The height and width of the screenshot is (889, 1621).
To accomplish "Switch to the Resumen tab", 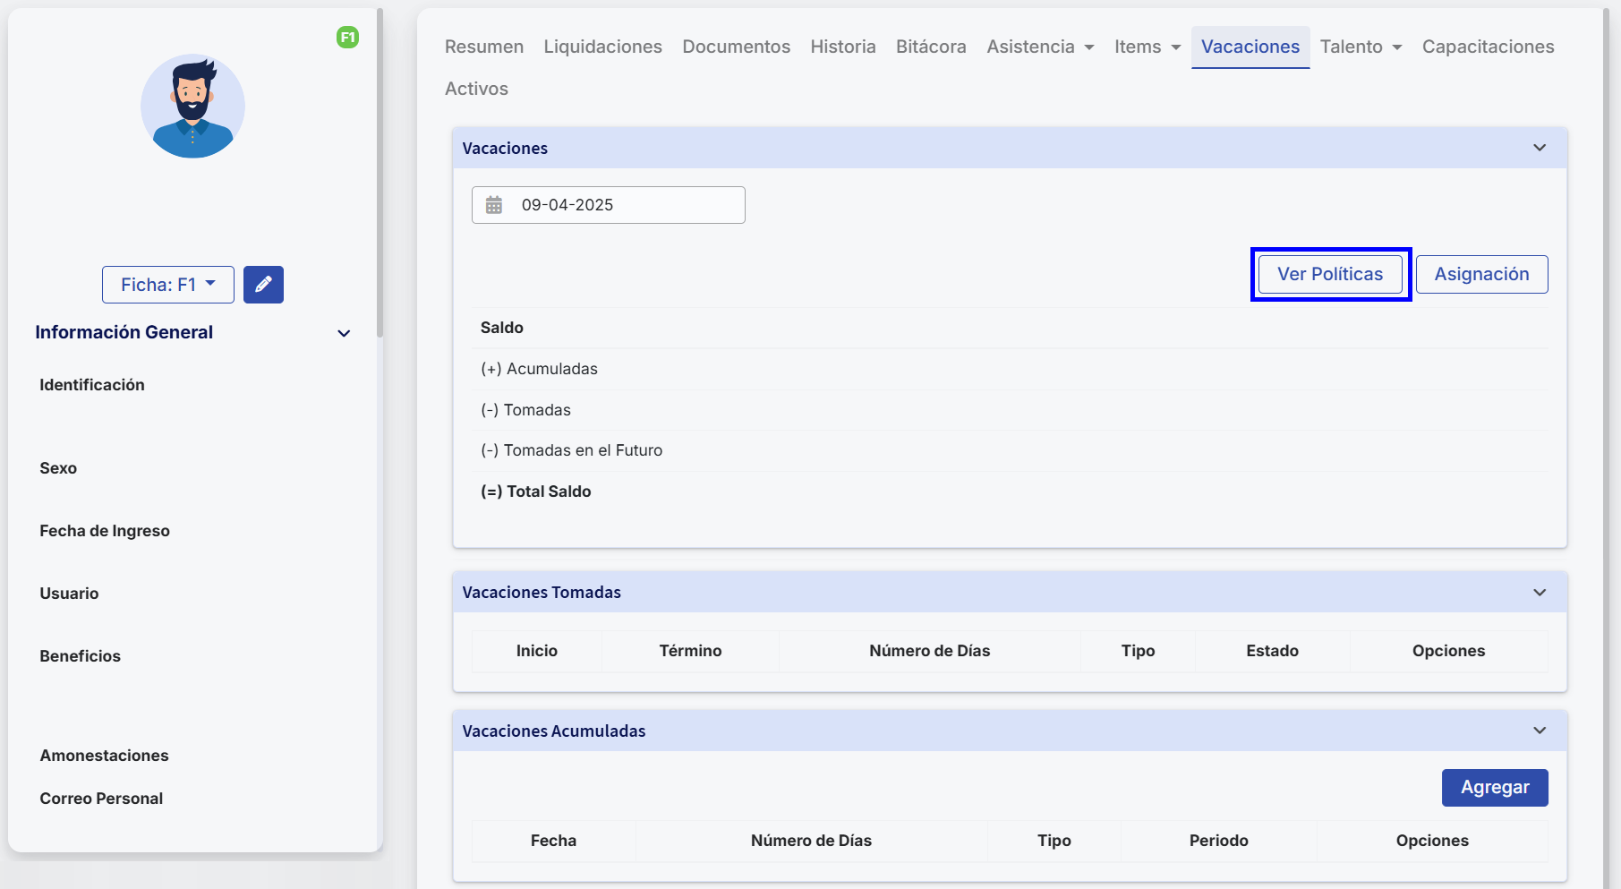I will [484, 47].
